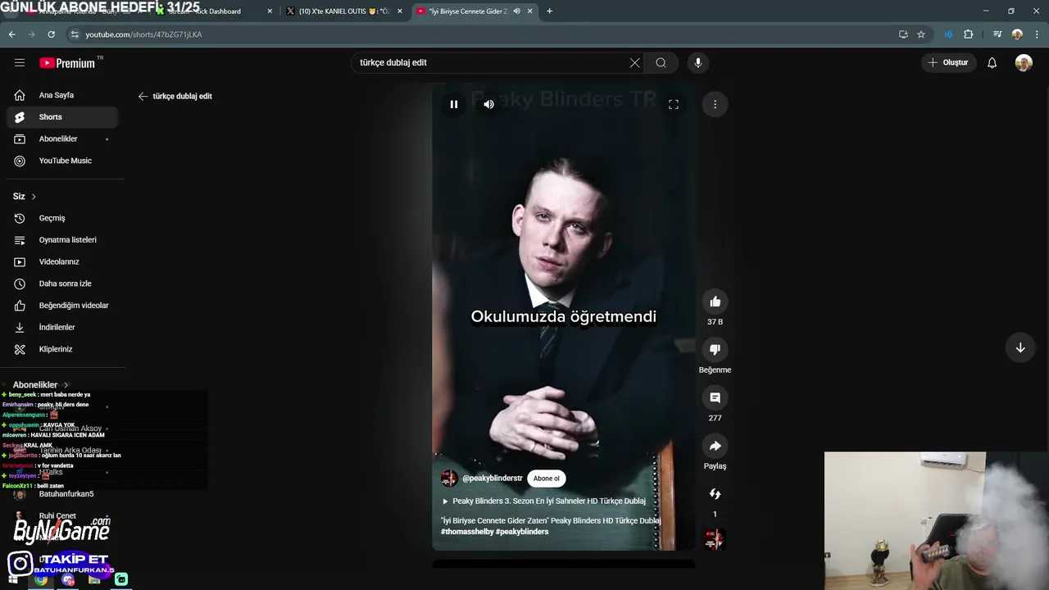Install app icon in address bar
1049x590 pixels.
tap(903, 34)
